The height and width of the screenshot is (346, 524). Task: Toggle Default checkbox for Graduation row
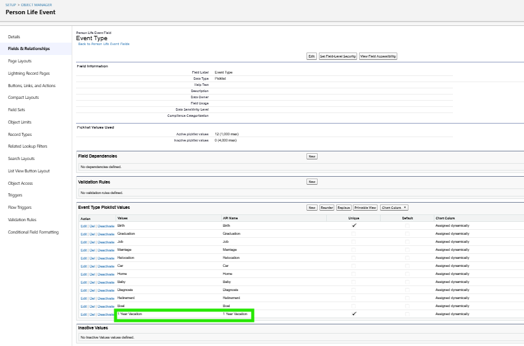407,234
